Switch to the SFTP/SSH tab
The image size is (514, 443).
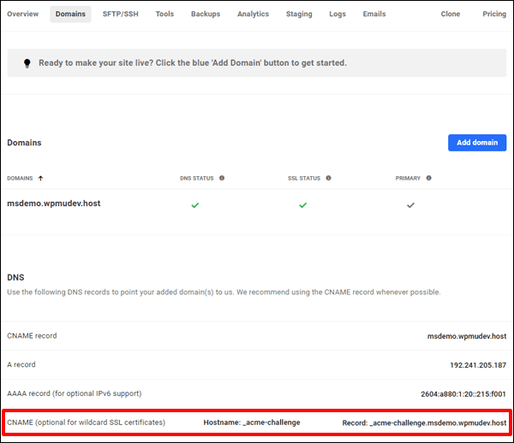coord(120,14)
